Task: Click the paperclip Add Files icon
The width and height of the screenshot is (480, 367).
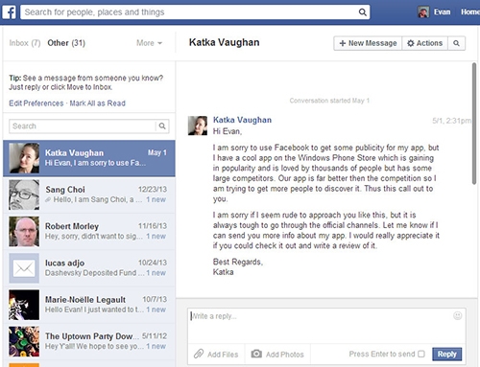Action: pos(199,354)
